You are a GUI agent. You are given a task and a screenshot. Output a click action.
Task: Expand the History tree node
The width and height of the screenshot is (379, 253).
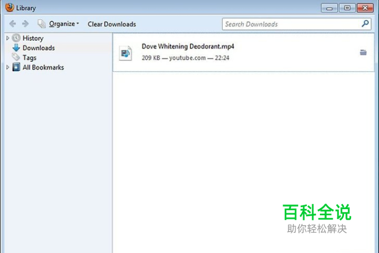8,38
